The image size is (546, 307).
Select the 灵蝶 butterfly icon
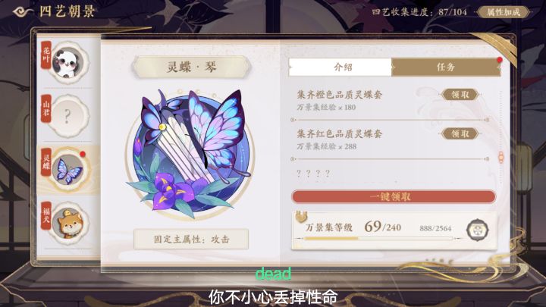coord(68,170)
